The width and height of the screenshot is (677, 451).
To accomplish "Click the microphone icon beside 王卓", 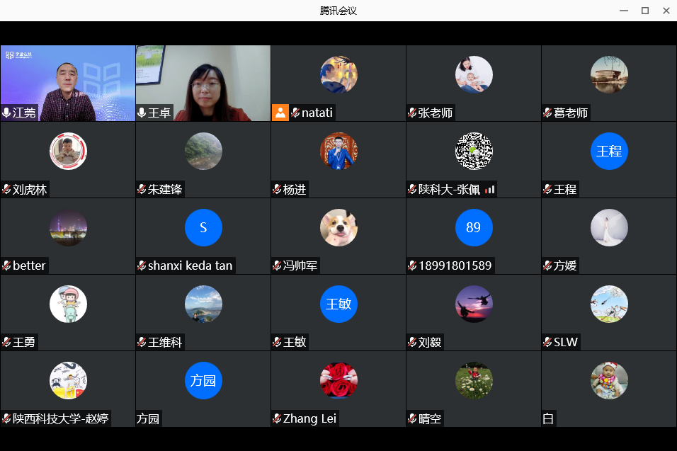I will tap(142, 113).
